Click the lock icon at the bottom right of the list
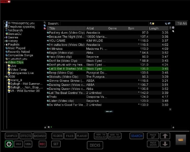 click(173, 127)
